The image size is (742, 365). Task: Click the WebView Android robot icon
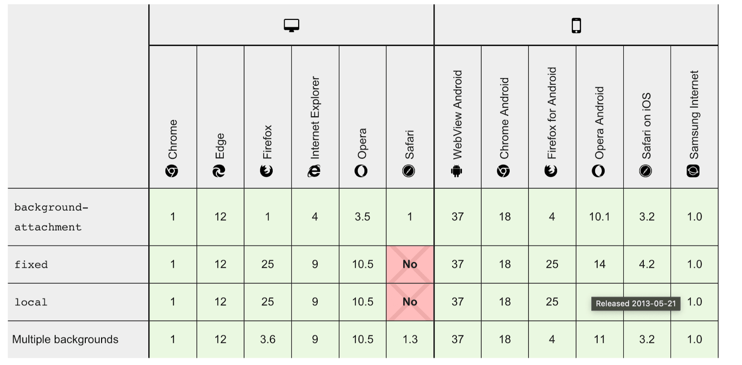(x=456, y=171)
